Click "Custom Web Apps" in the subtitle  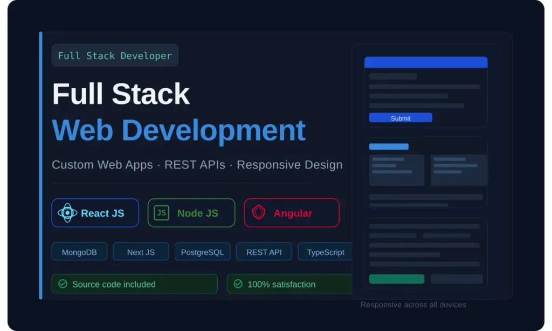click(102, 165)
